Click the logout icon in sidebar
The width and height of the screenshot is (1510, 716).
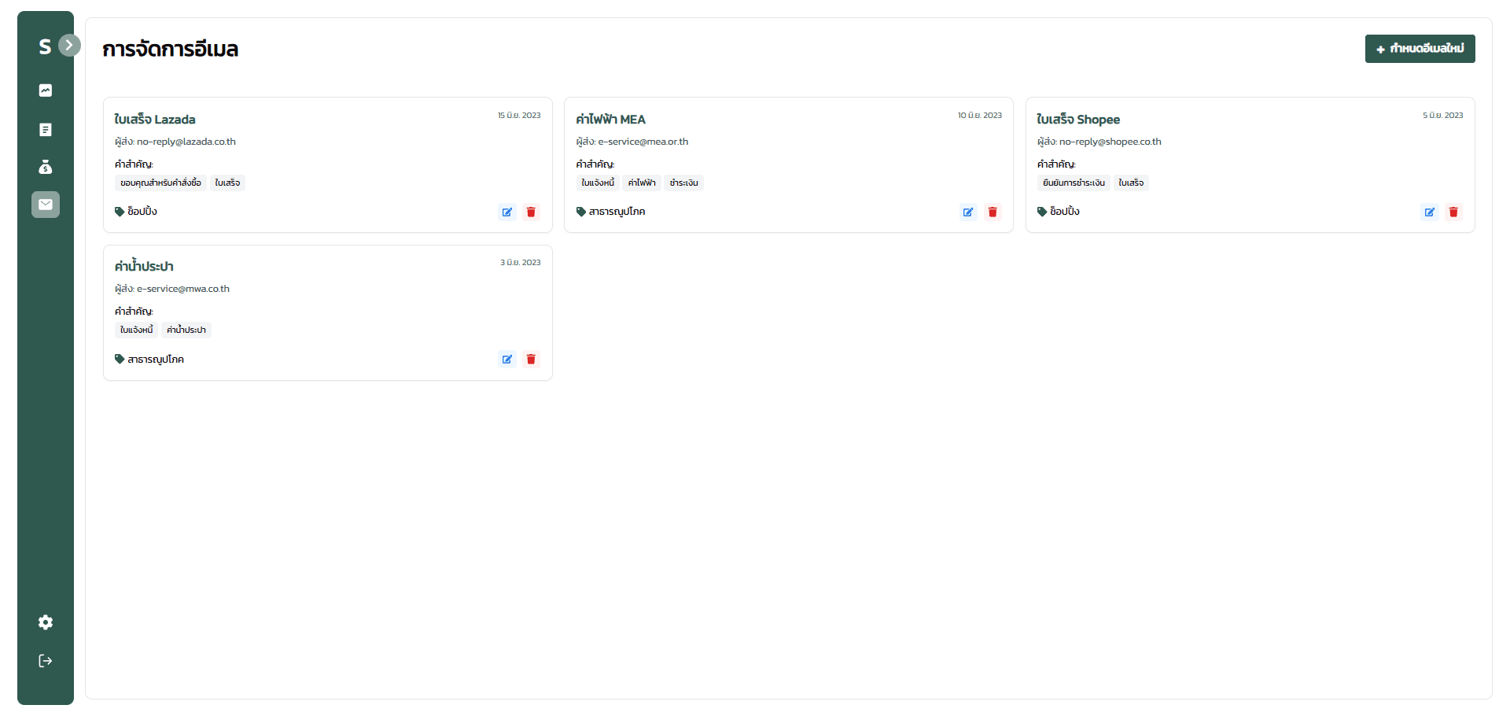click(x=46, y=661)
